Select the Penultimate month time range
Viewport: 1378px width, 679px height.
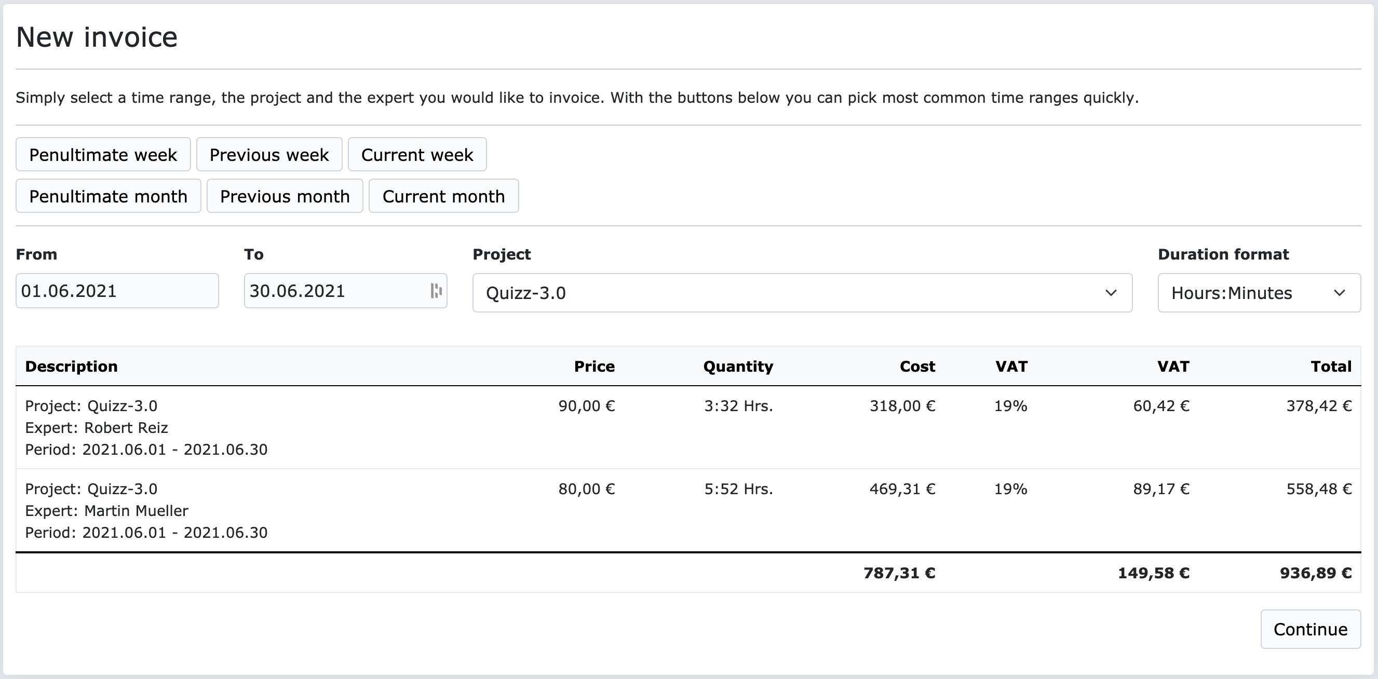coord(108,196)
